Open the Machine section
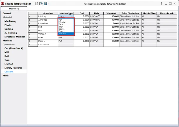 click(7, 40)
